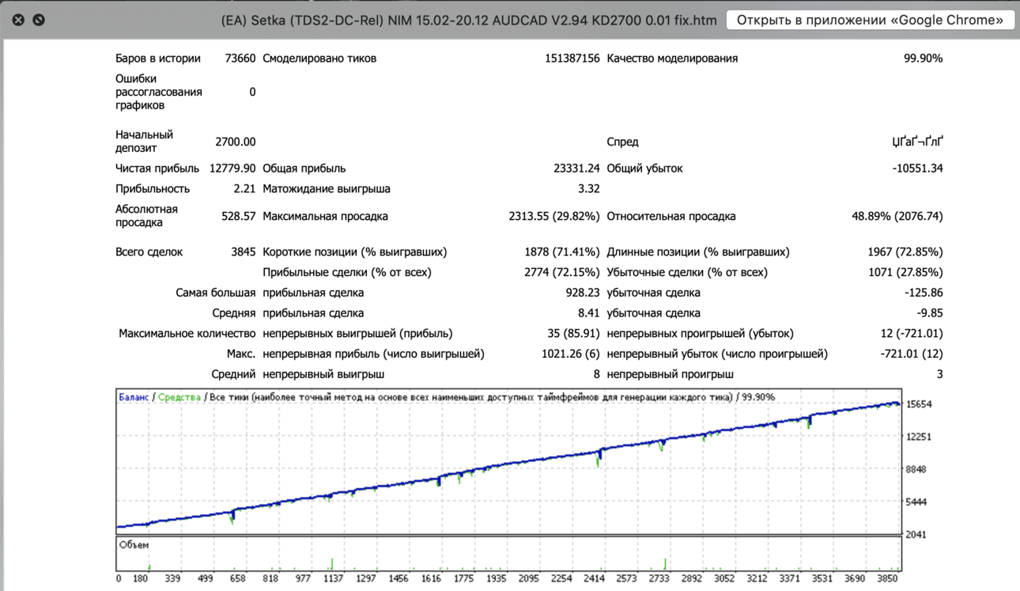
Task: Select the profit factor value 2.21
Action: coord(244,189)
